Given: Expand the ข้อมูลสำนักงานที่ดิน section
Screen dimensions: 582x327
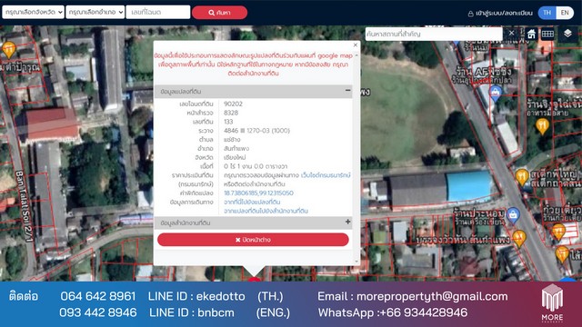Looking at the screenshot, I should click(x=347, y=222).
